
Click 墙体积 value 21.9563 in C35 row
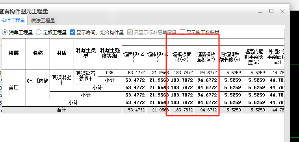(158, 73)
